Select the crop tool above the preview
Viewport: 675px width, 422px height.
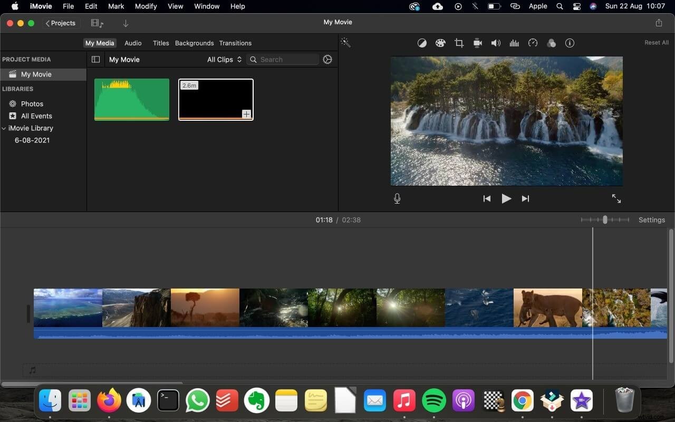[x=459, y=43]
